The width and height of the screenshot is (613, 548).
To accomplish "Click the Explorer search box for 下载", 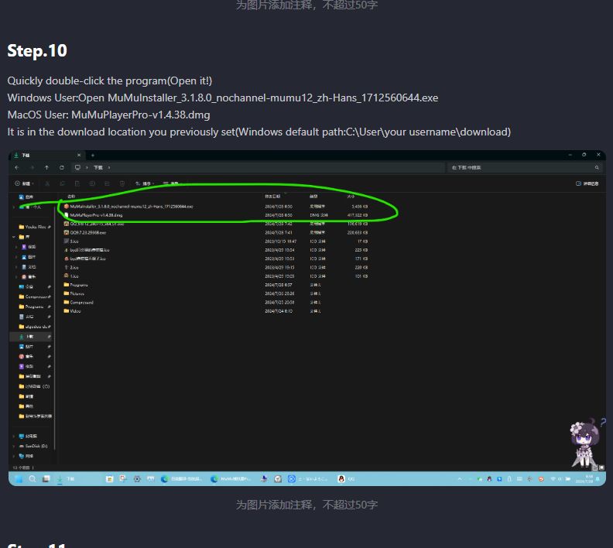I will pyautogui.click(x=524, y=168).
